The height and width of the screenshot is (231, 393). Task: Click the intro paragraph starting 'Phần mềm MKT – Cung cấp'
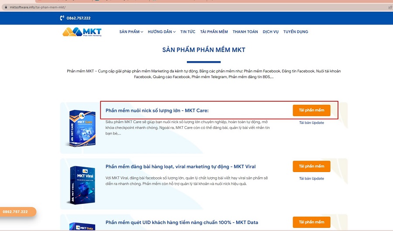click(x=204, y=74)
